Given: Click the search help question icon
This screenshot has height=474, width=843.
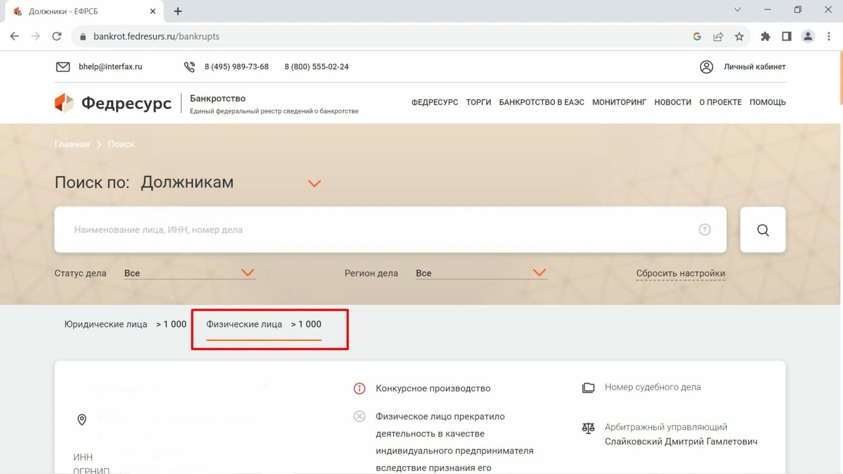Looking at the screenshot, I should [x=704, y=230].
